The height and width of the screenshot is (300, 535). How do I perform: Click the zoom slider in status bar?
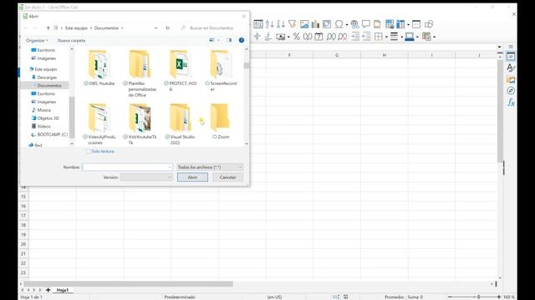(474, 297)
